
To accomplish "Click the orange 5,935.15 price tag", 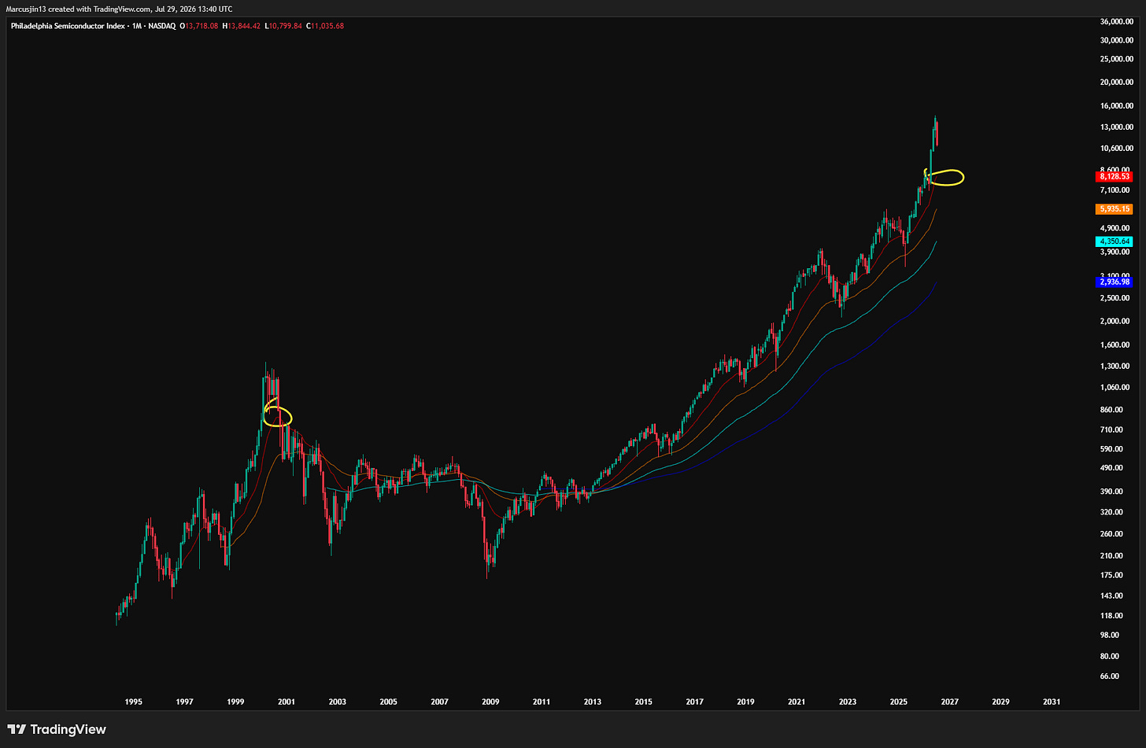I will [x=1115, y=209].
